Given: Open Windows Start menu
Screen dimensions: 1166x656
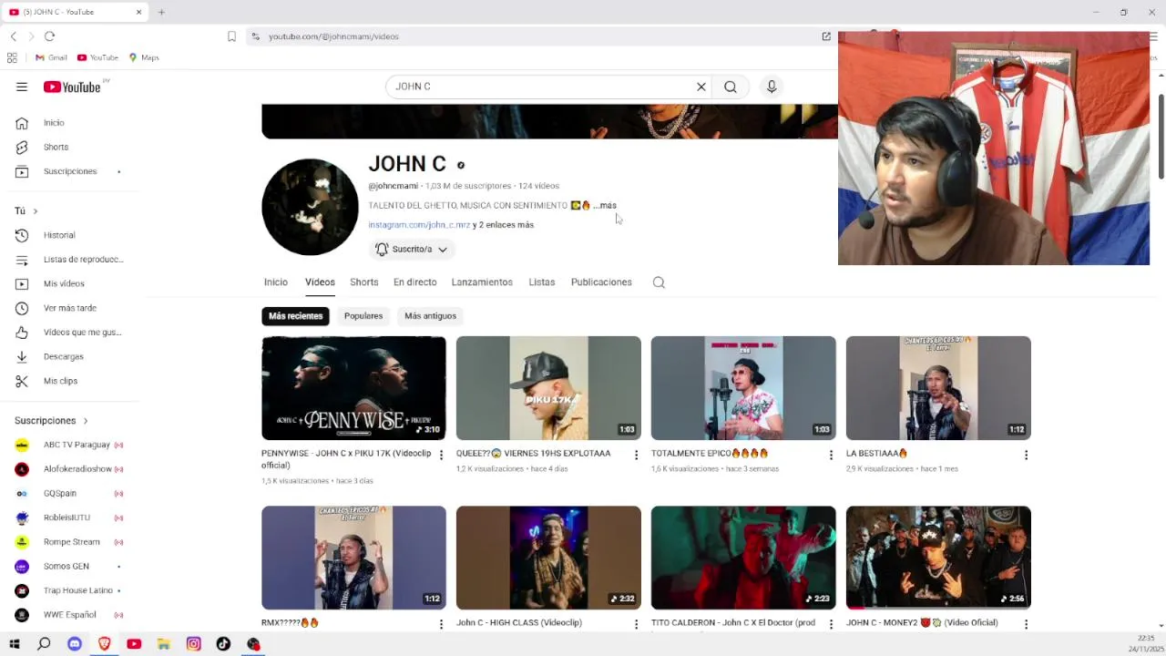Looking at the screenshot, I should point(14,644).
